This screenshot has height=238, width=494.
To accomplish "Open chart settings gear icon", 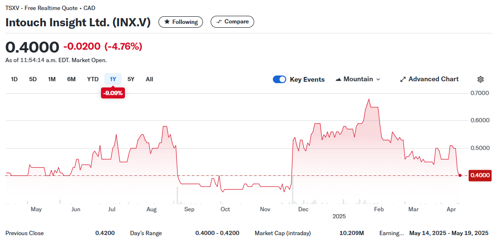I will 481,79.
